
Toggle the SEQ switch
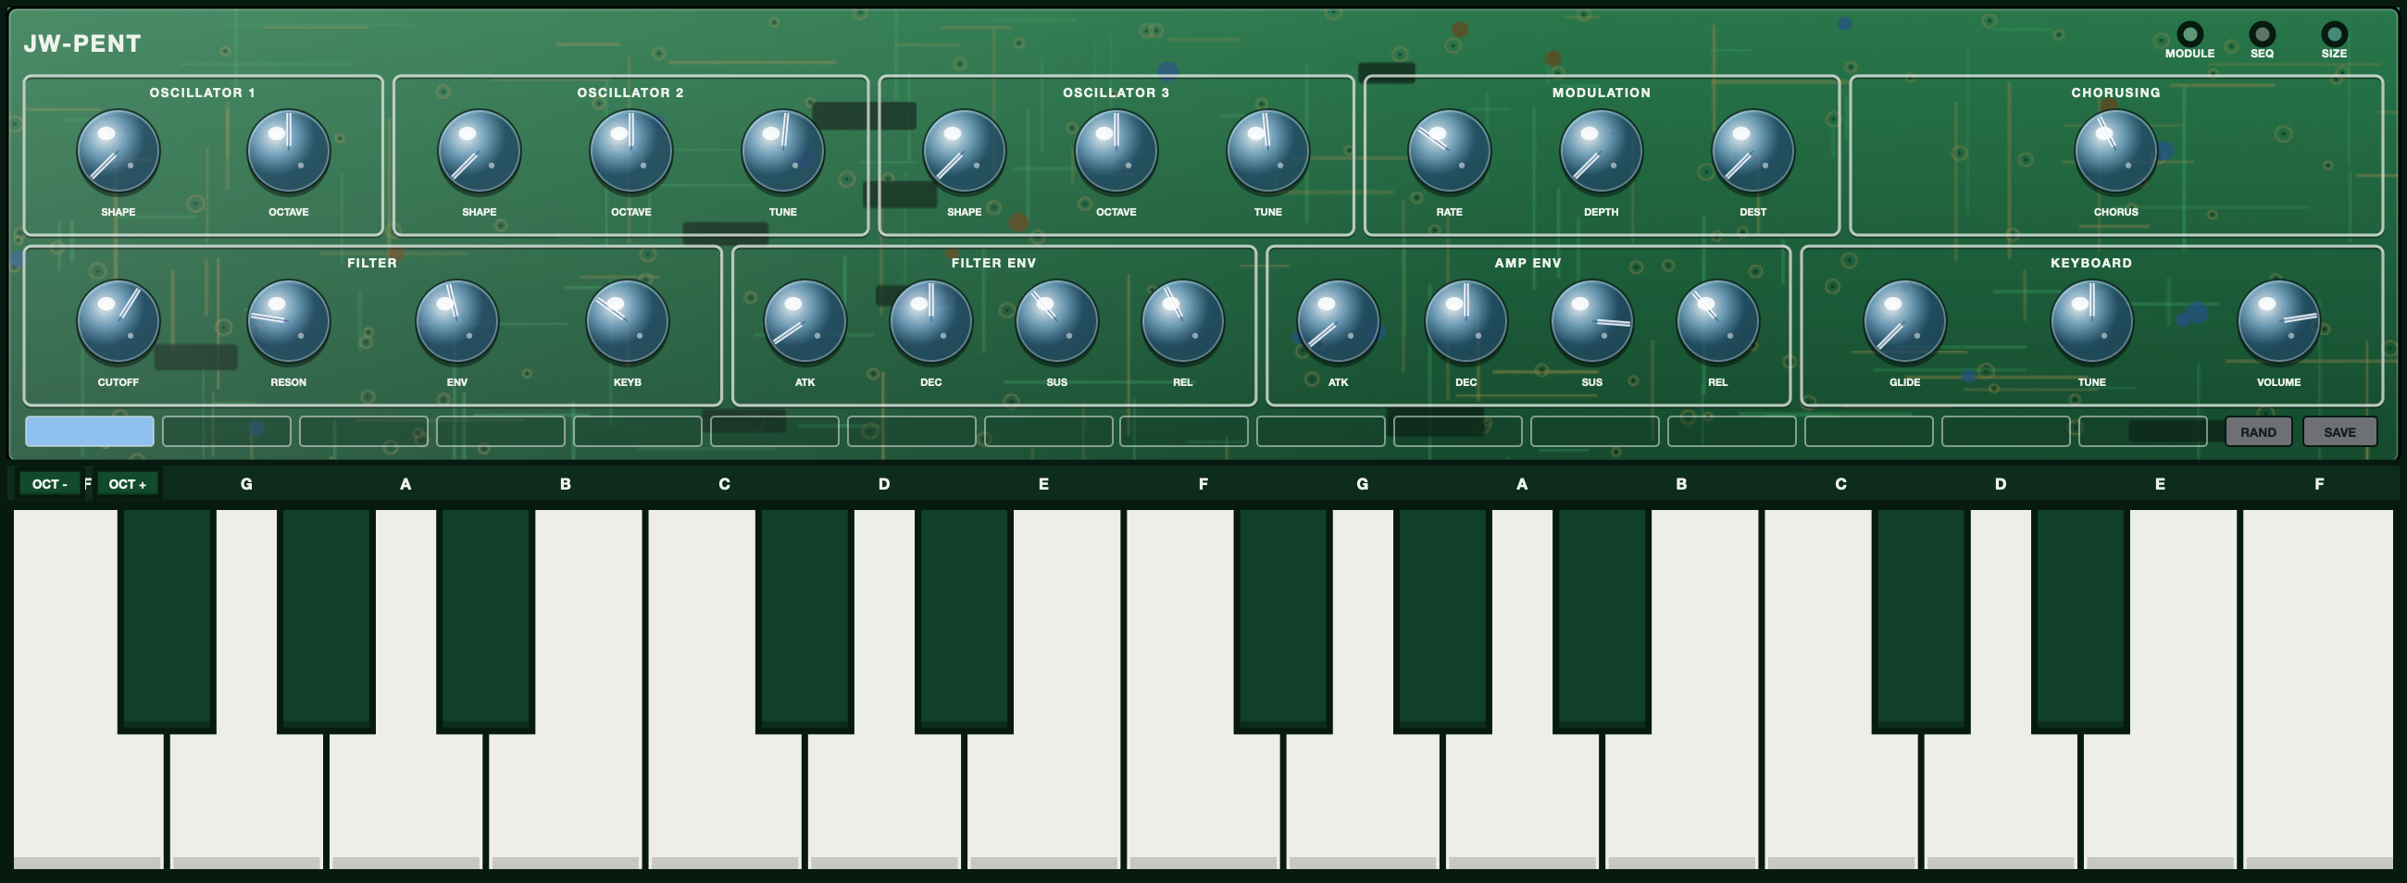pyautogui.click(x=2262, y=34)
